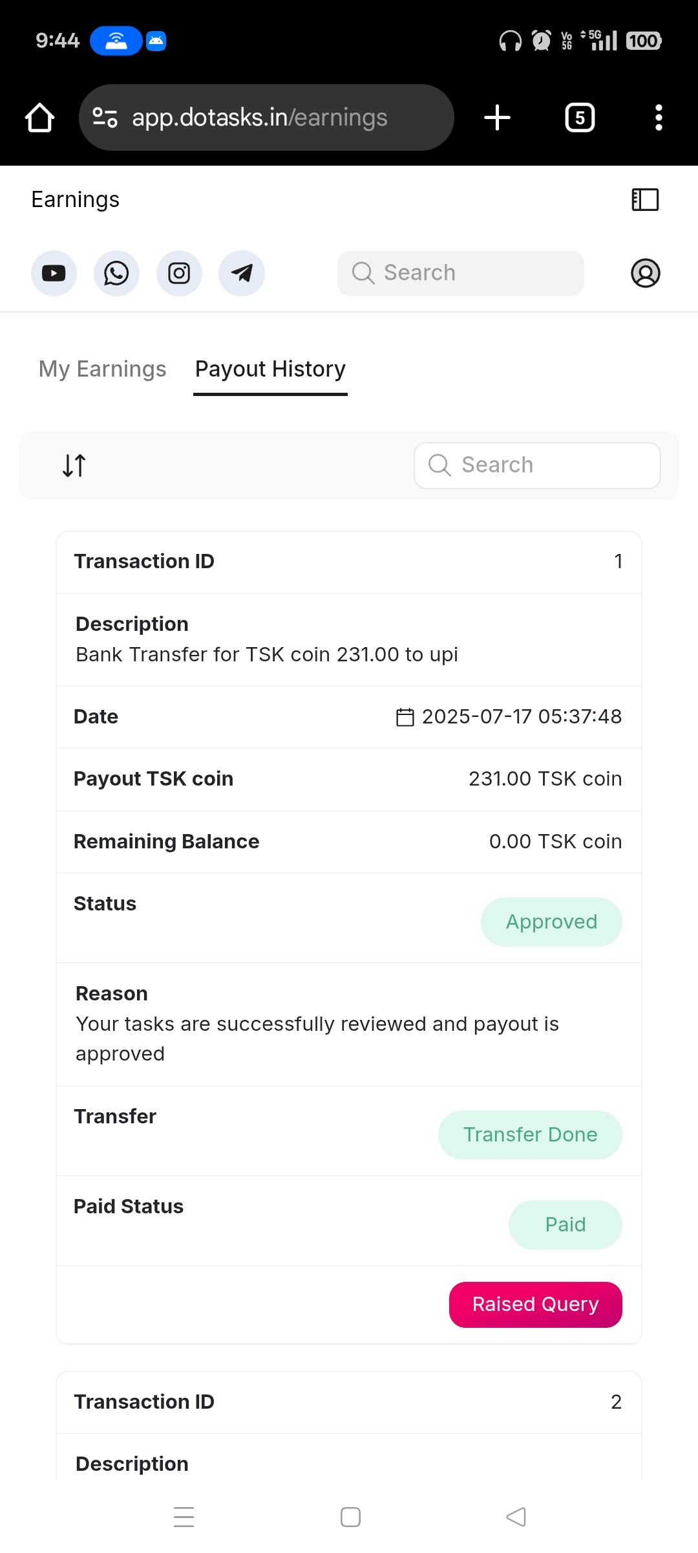Open the user profile icon
Viewport: 698px width, 1553px height.
point(645,273)
